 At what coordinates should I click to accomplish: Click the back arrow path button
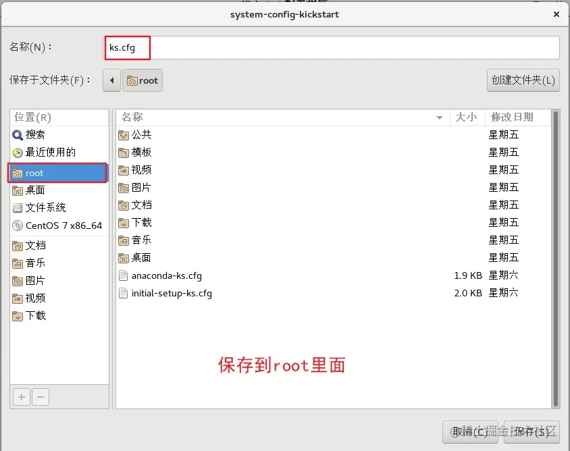tap(111, 80)
